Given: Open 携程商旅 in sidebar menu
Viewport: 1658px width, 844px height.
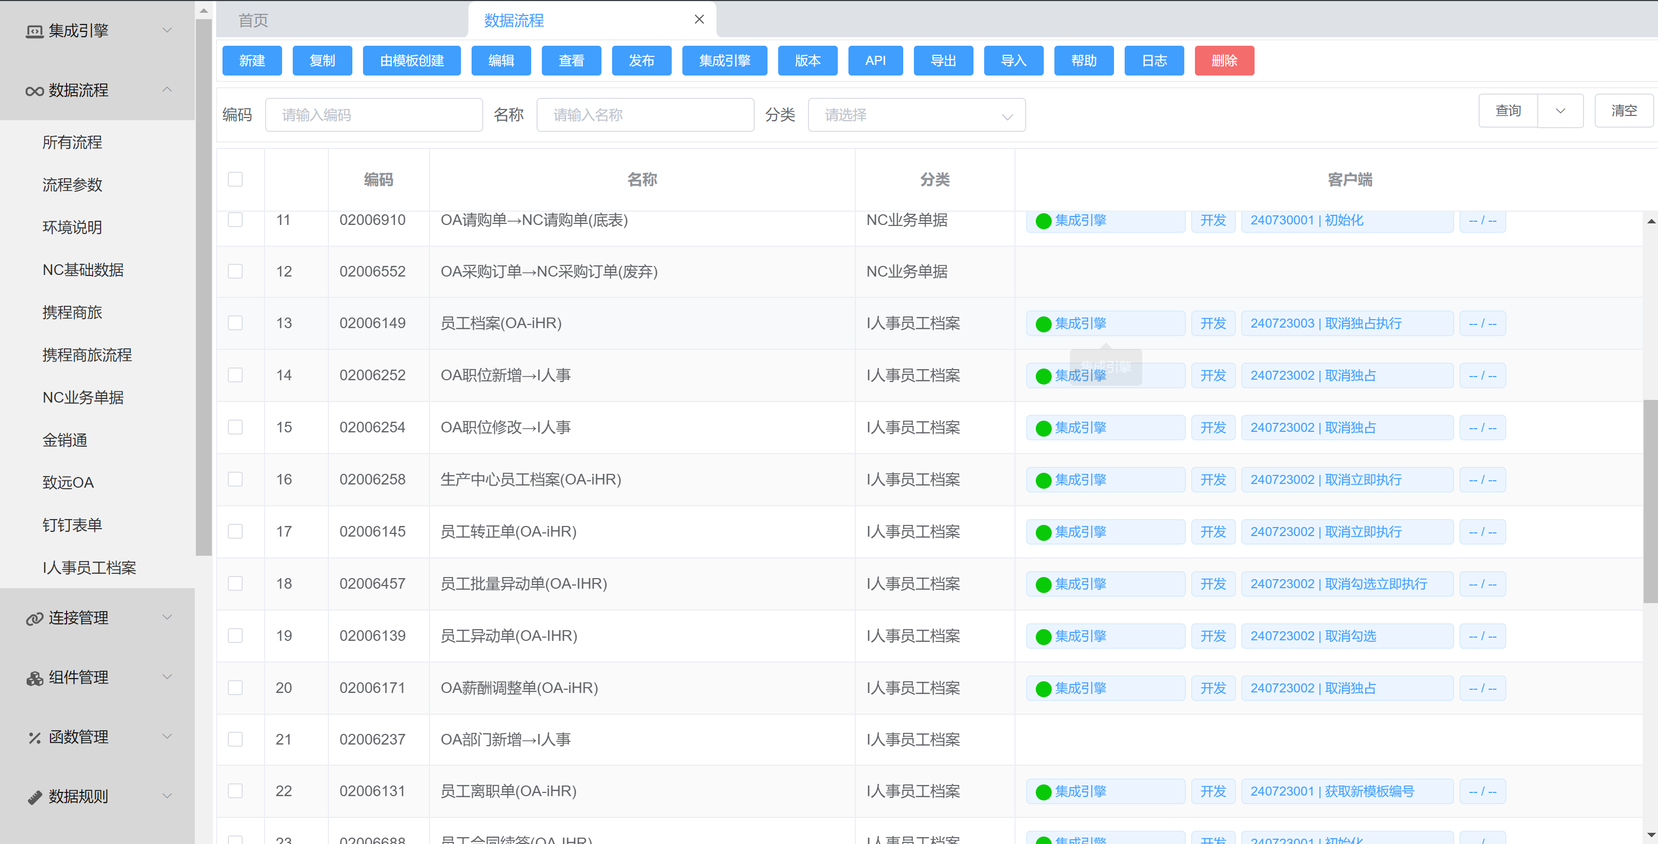Looking at the screenshot, I should click(72, 313).
